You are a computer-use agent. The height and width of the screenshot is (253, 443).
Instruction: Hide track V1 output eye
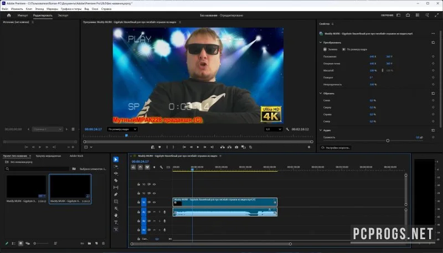click(154, 202)
